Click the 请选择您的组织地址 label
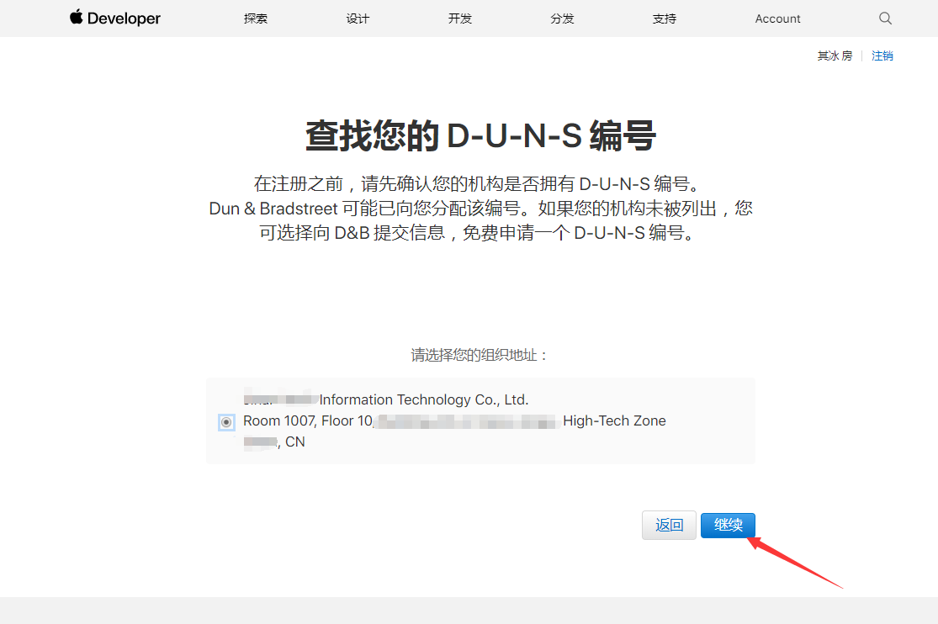938x624 pixels. coord(480,355)
